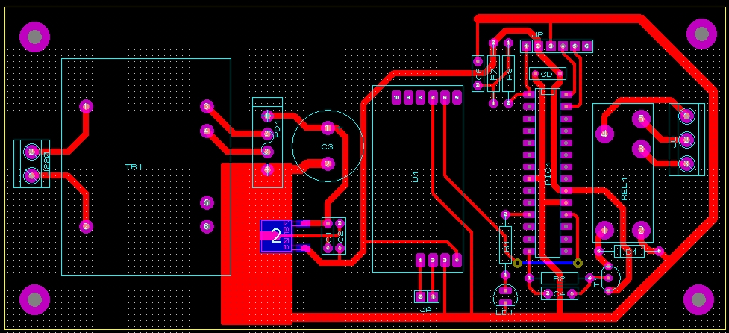Click the REL1 relay label
The width and height of the screenshot is (729, 333).
pyautogui.click(x=625, y=188)
